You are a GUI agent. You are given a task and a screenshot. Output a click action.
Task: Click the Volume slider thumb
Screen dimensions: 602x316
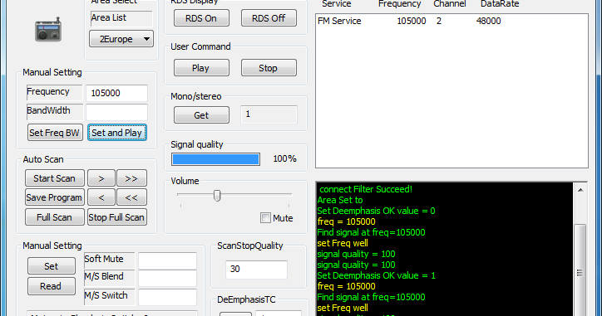(x=217, y=196)
